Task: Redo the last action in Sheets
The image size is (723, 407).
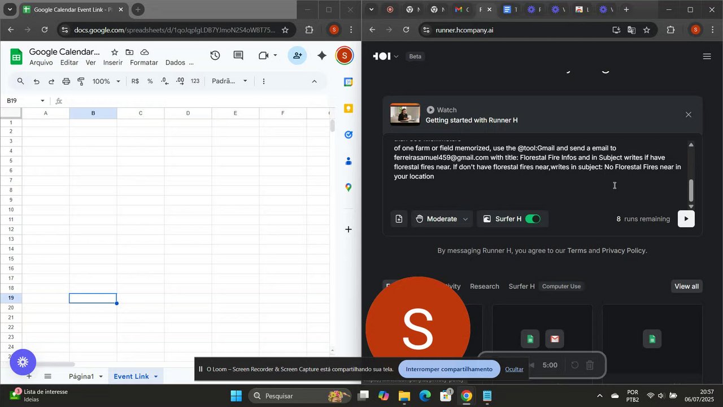Action: tap(51, 81)
